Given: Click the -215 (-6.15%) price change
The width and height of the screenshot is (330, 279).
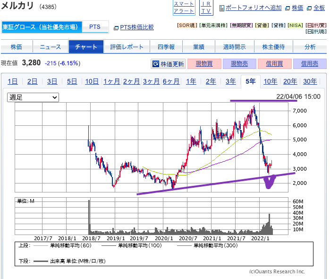Looking at the screenshot, I should (62, 63).
